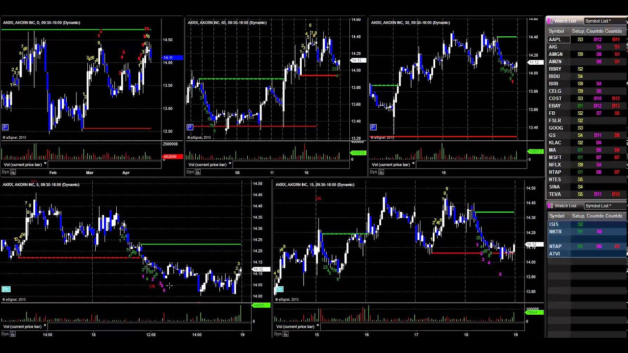This screenshot has height=353, width=628.
Task: Click the blue 14.11 price marker on daily chart
Action: pos(173,58)
